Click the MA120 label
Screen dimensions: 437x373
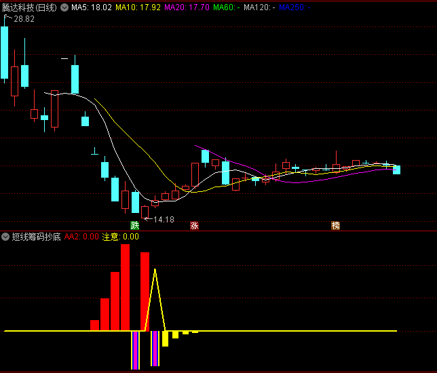(259, 7)
